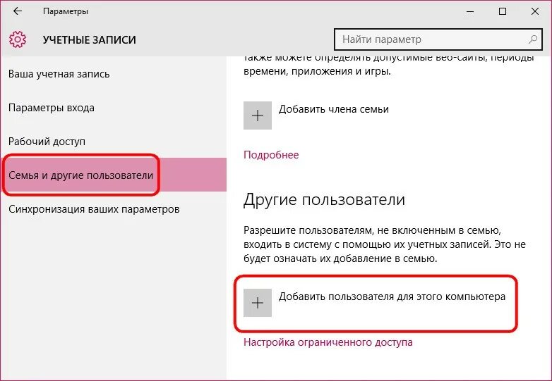552x381 pixels.
Task: Go back with the arrow icon
Action: 18,11
